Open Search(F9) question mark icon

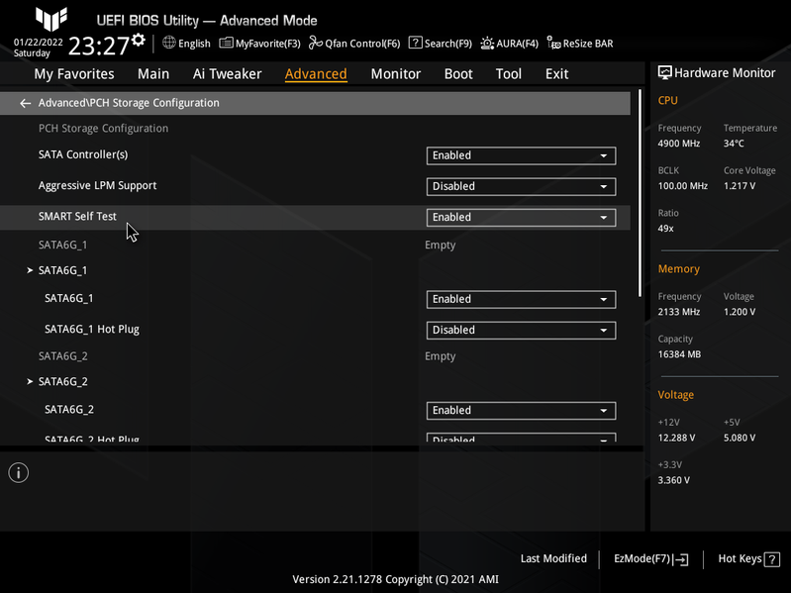[x=415, y=43]
